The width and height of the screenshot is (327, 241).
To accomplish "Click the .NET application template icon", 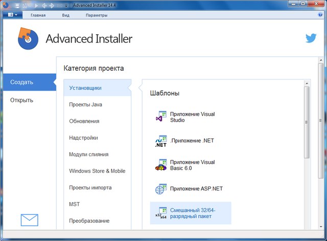I will tap(161, 141).
